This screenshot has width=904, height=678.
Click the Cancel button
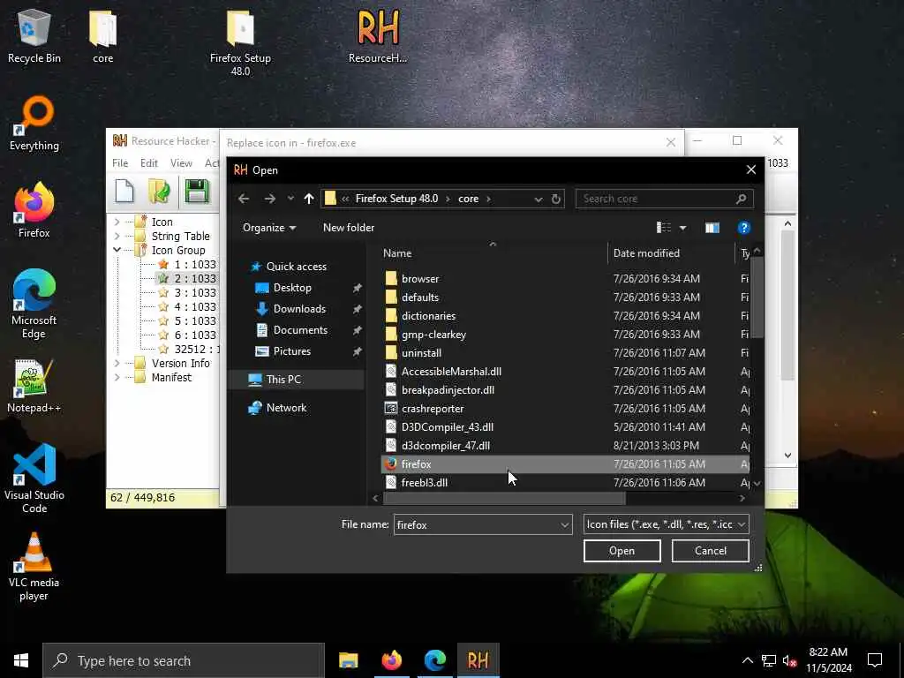point(711,551)
